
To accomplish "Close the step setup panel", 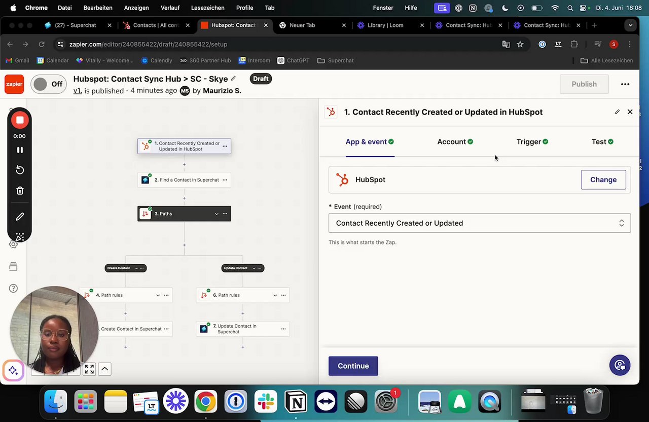I will pyautogui.click(x=630, y=112).
